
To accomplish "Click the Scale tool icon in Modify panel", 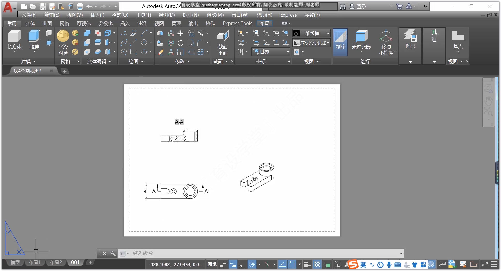I will coord(180,52).
